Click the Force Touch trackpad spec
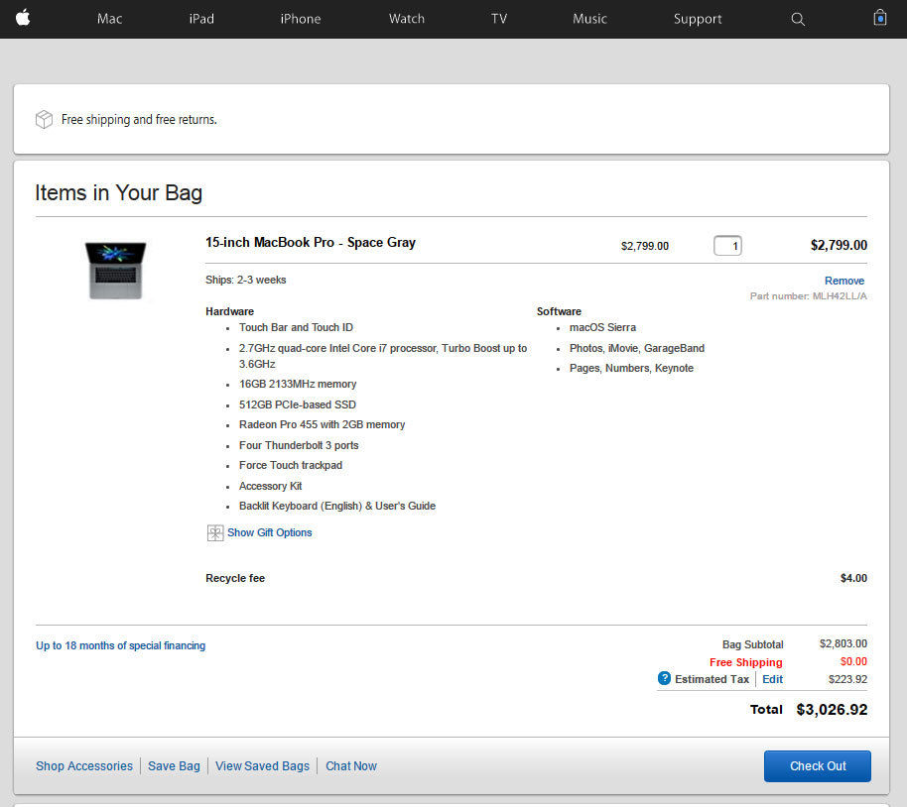This screenshot has width=907, height=807. pyautogui.click(x=291, y=465)
